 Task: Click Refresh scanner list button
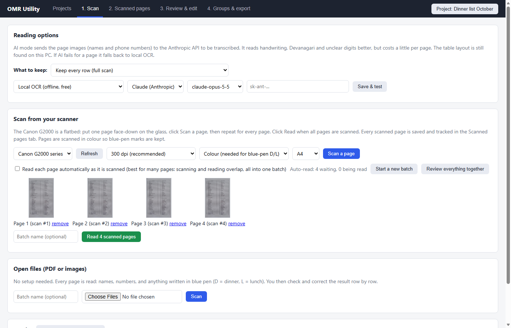pos(89,154)
